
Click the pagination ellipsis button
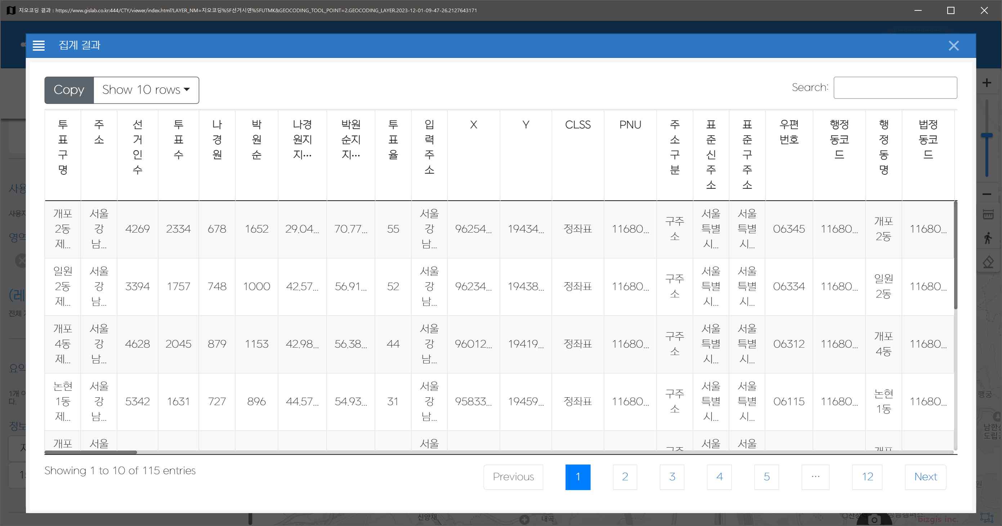click(x=815, y=477)
